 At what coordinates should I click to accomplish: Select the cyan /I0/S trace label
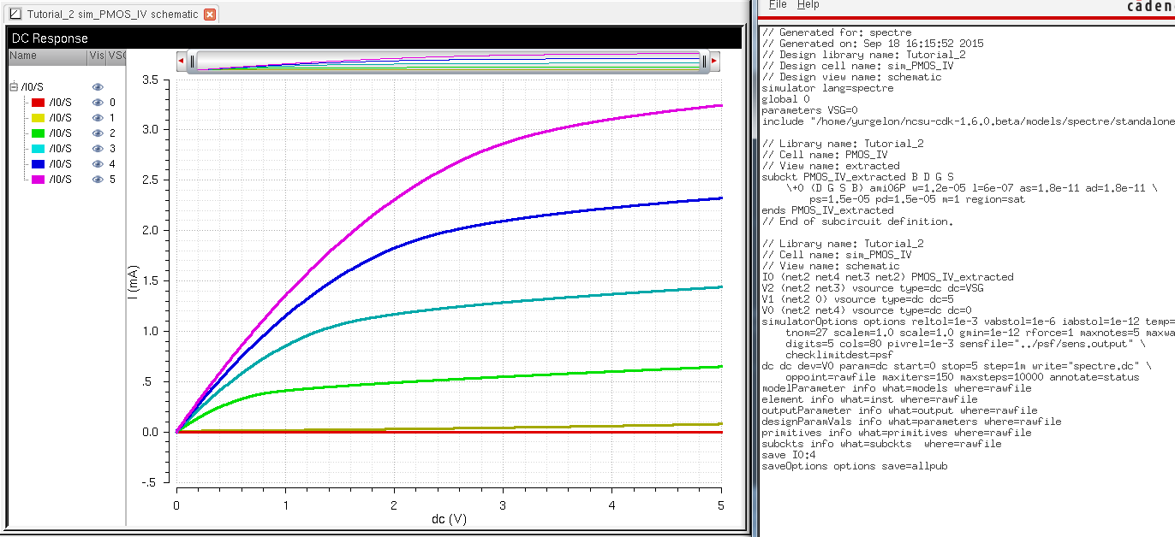click(x=61, y=149)
